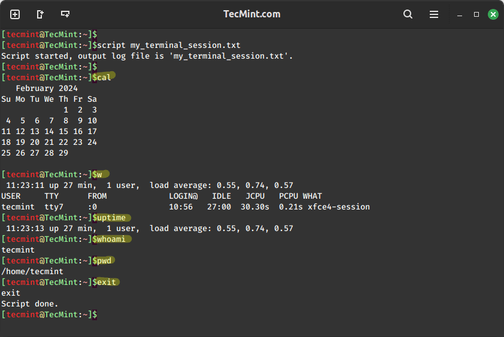Minimize the TecMint.com window
This screenshot has width=504, height=337.
(x=460, y=14)
